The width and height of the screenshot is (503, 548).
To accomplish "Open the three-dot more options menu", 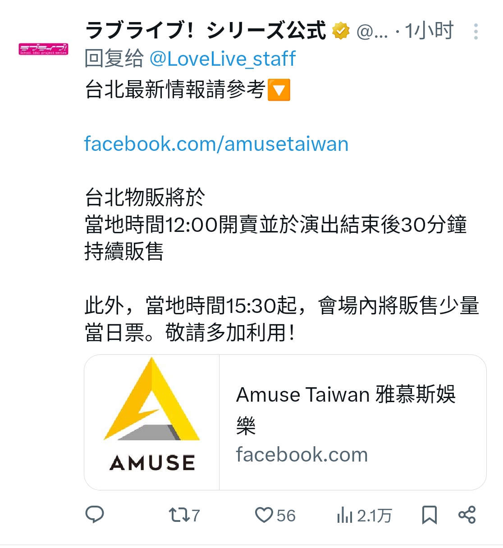I will (476, 32).
